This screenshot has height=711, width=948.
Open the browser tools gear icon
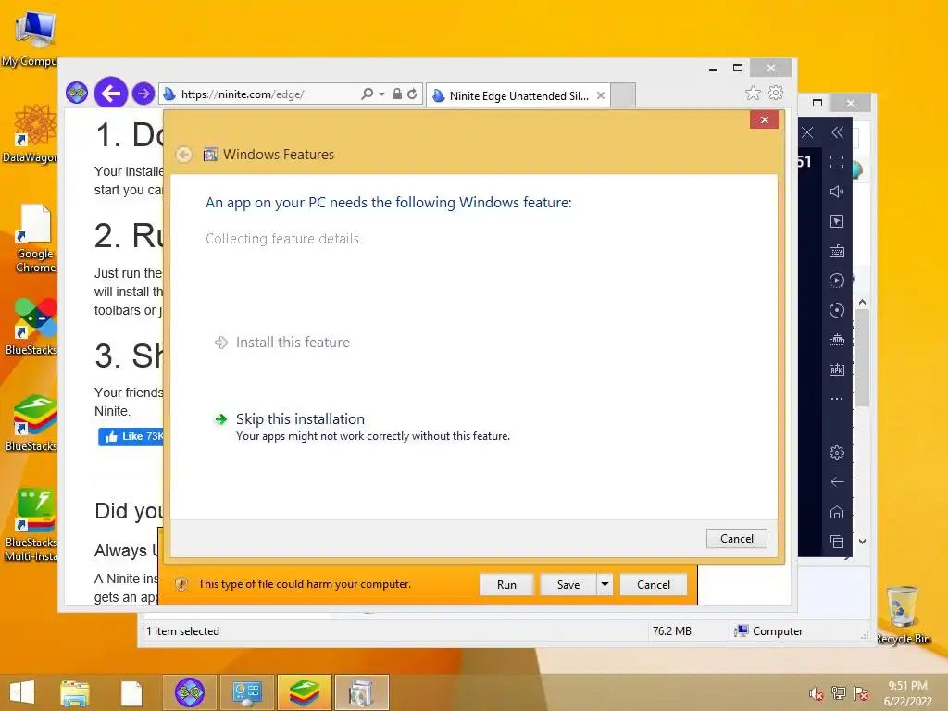click(776, 93)
